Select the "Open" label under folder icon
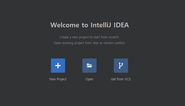The height and width of the screenshot is (106, 185). click(x=89, y=79)
